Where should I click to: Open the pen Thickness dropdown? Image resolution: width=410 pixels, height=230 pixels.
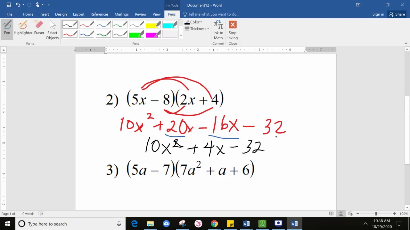click(197, 29)
